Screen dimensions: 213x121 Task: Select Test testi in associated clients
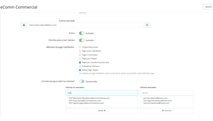pyautogui.click(x=156, y=103)
